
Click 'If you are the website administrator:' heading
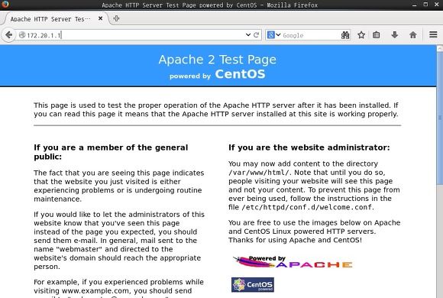(x=309, y=147)
